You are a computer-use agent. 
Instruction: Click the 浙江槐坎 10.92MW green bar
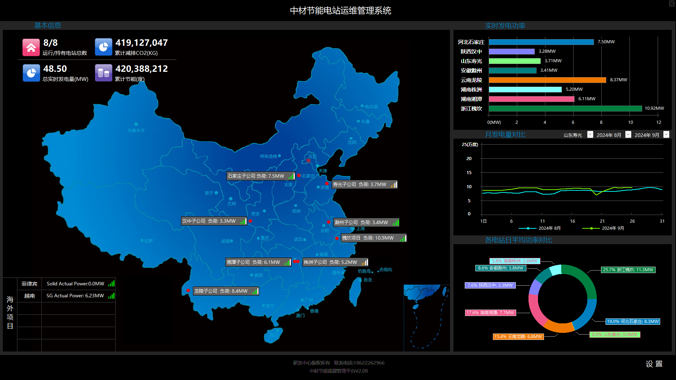coord(565,108)
